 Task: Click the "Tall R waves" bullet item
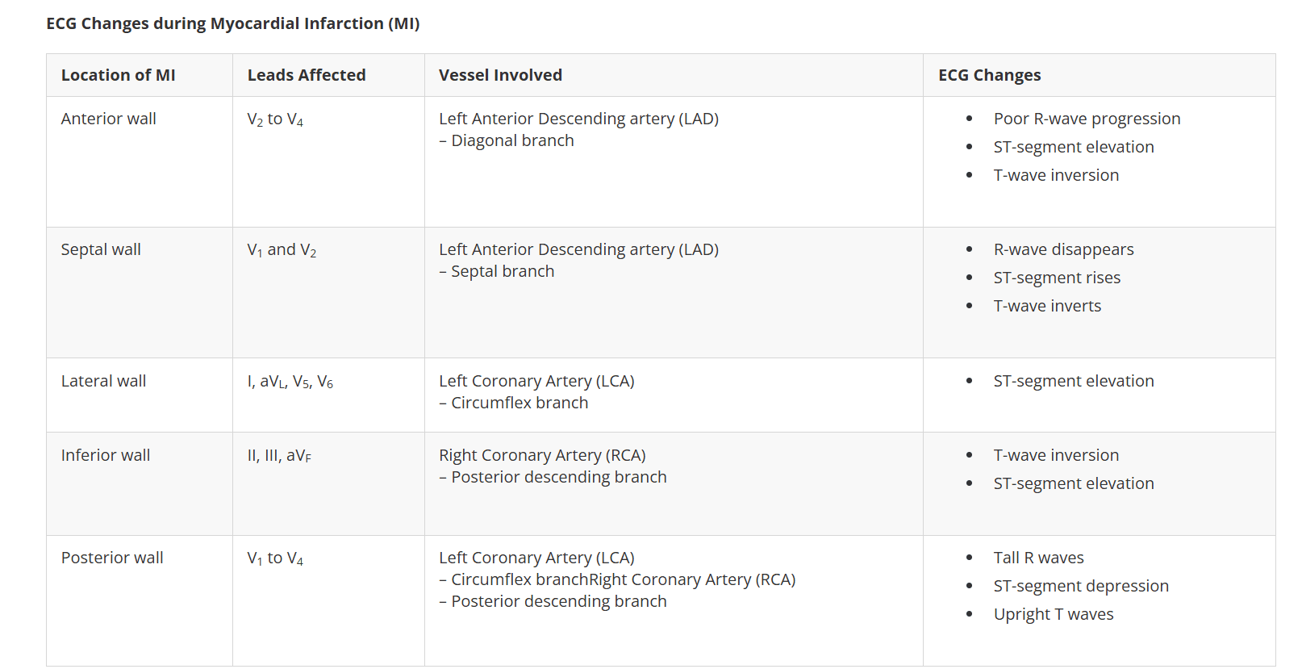(x=1038, y=558)
